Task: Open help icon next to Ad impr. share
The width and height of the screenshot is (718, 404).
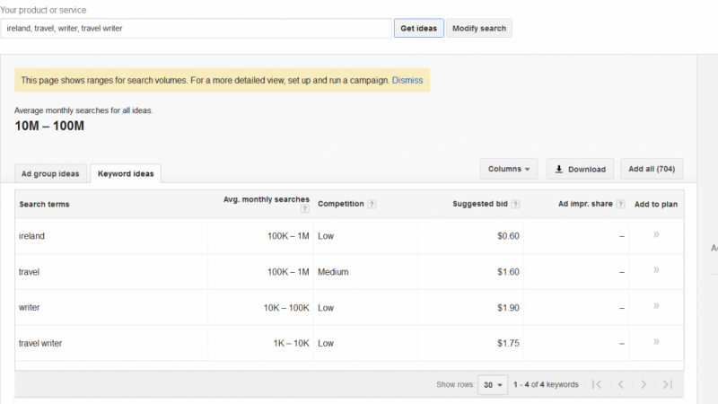Action: point(620,205)
